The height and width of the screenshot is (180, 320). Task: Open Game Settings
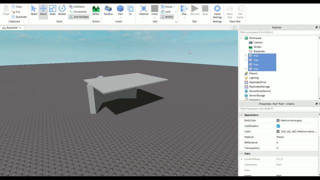point(217,11)
